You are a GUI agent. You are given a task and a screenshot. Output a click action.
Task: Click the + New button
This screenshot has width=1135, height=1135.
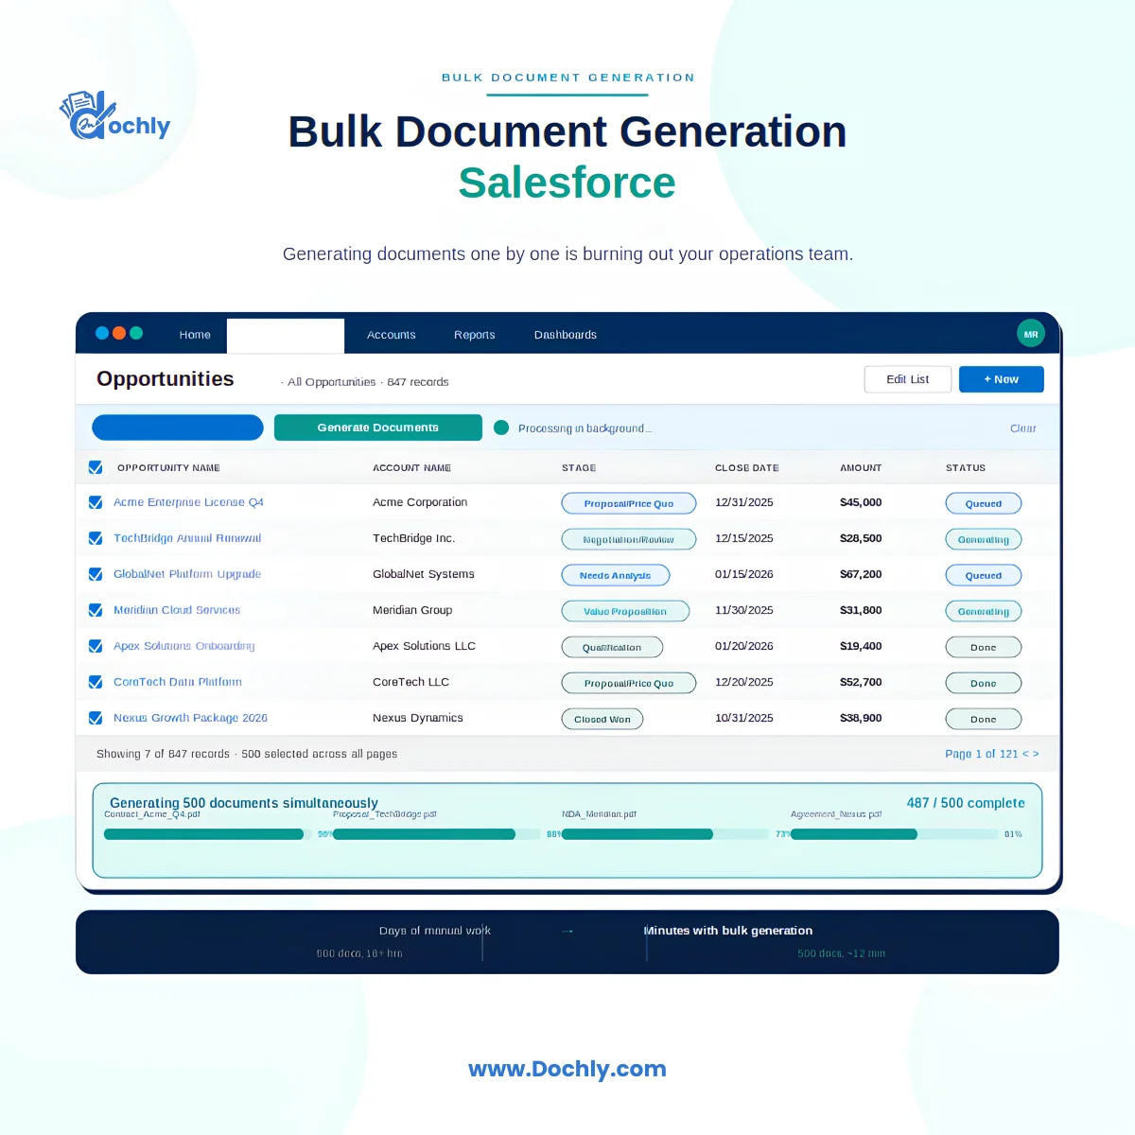1002,379
